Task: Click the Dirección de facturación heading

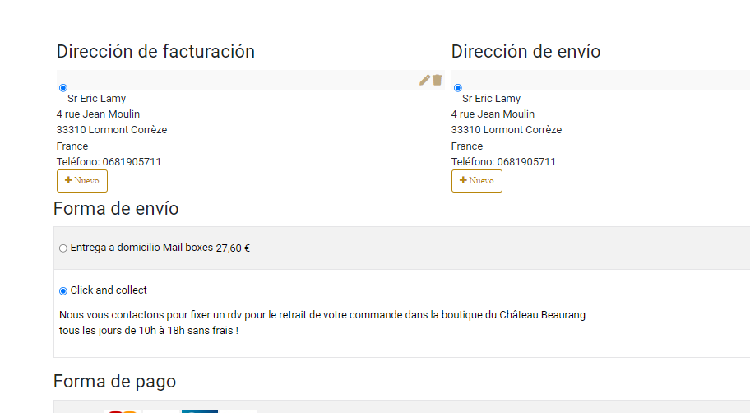Action: (156, 52)
